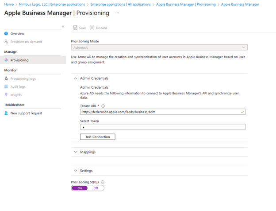Viewport: 276px width, 211px height.
Task: Open New support request
Action: (26, 113)
